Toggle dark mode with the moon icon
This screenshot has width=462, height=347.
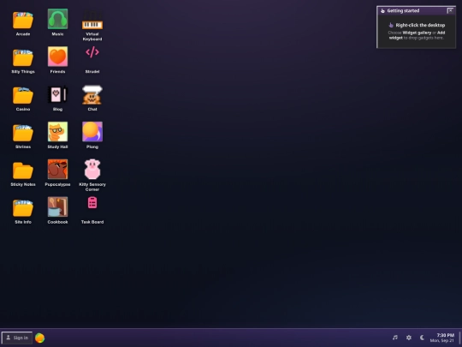422,338
